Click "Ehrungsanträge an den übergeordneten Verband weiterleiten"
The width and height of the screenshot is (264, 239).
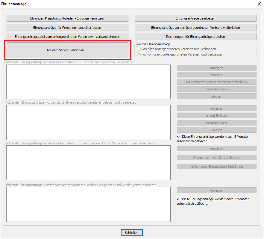[x=195, y=27]
